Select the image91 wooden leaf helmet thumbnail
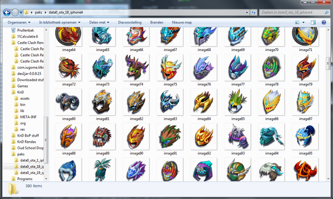 (x=170, y=136)
